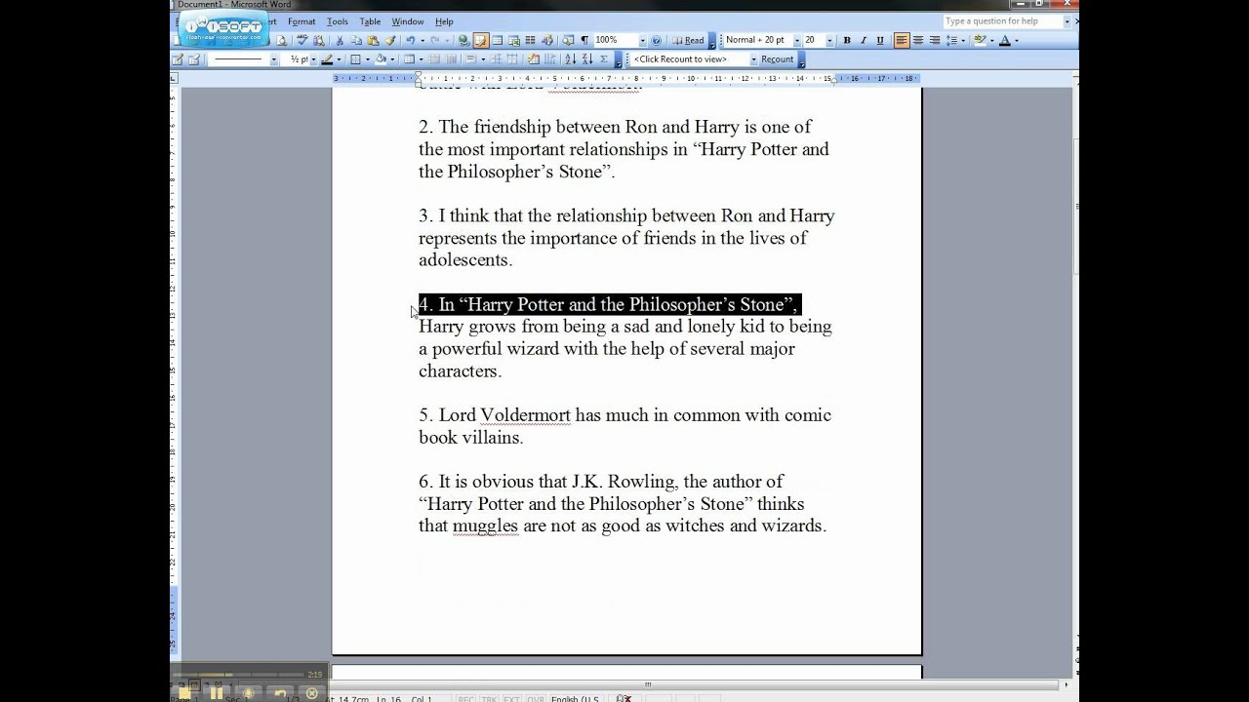Open the Word Count statistics dropdown
The height and width of the screenshot is (702, 1249).
[752, 59]
